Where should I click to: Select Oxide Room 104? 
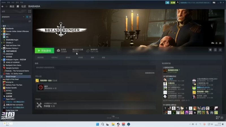12,110
